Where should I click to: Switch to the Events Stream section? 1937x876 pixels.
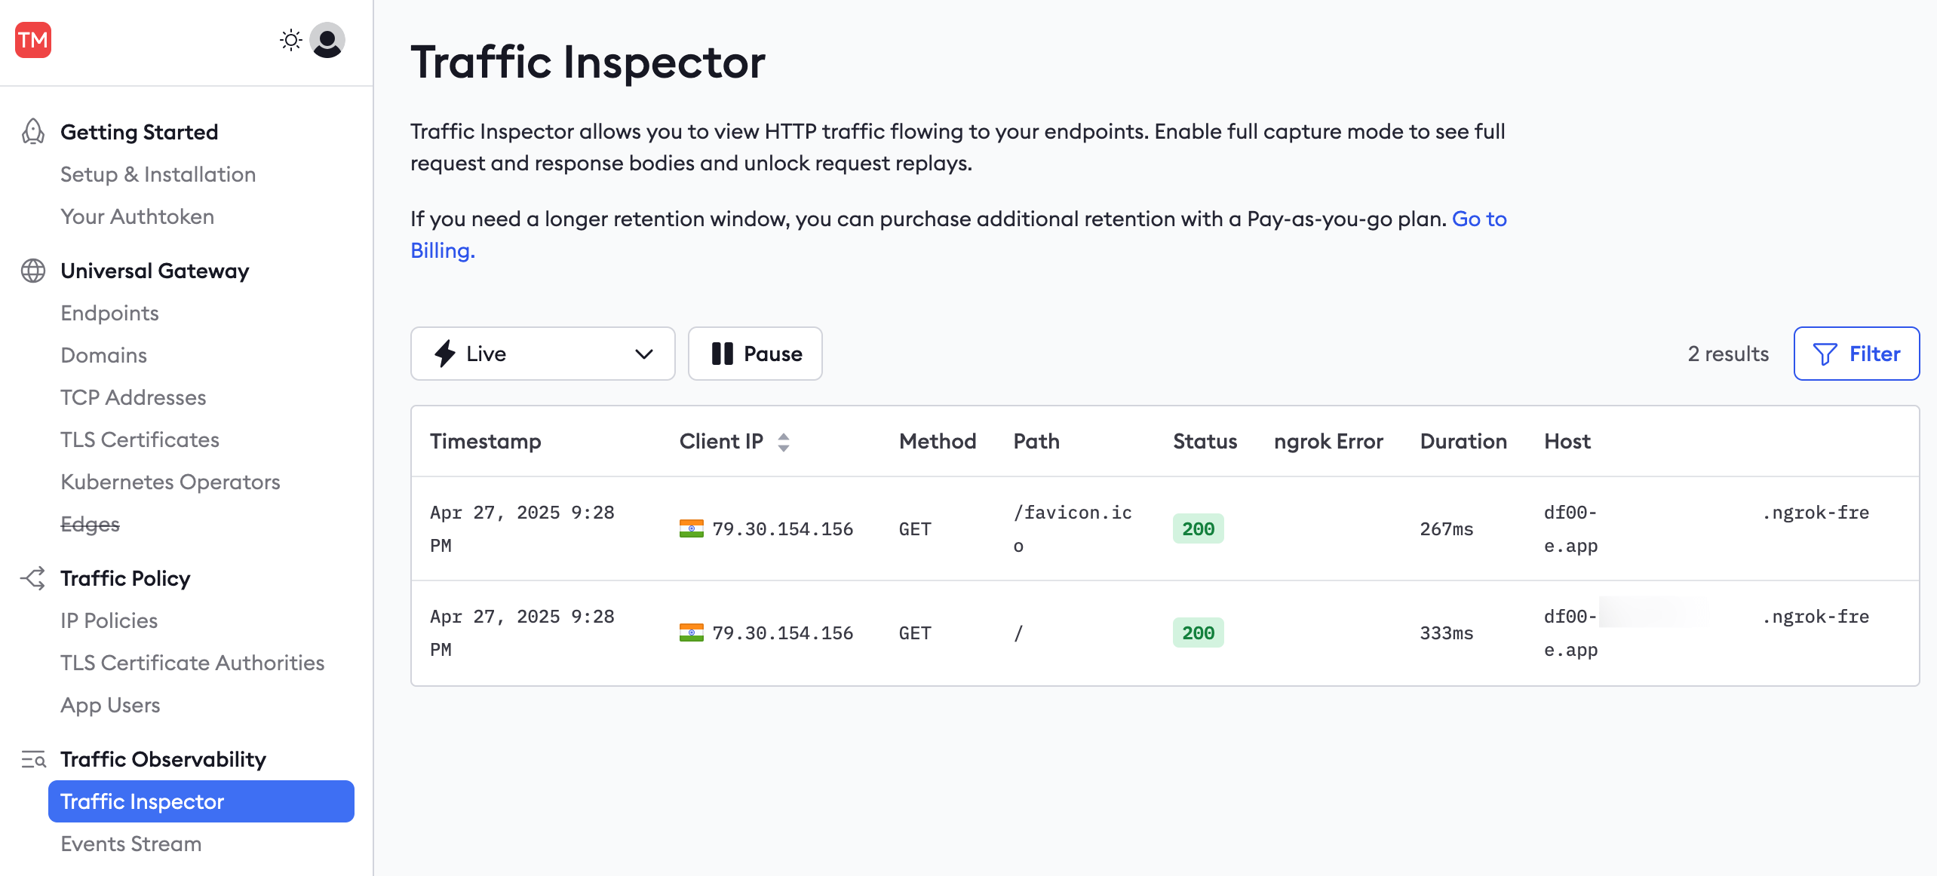130,844
